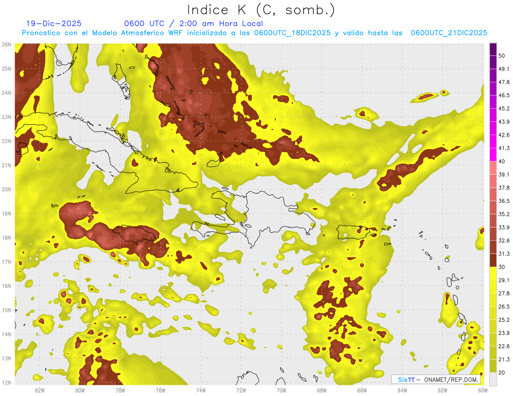Click the light gray swatch below colorbar value 20
The width and height of the screenshot is (513, 396).
(x=493, y=379)
